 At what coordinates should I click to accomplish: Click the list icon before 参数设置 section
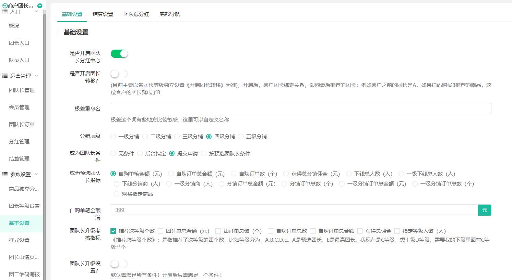coord(5,174)
